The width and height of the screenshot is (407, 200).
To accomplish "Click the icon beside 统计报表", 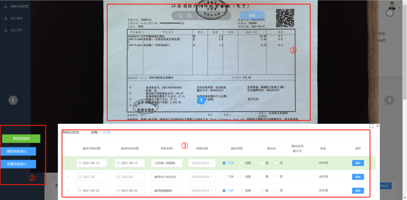I will click(x=6, y=18).
